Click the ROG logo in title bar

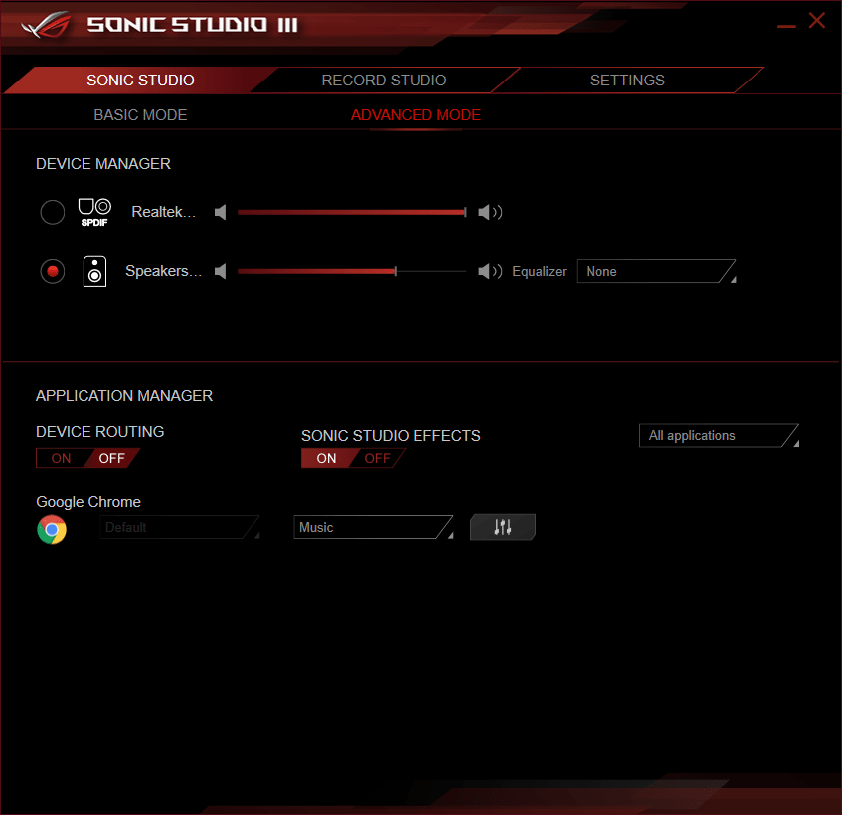tap(46, 25)
